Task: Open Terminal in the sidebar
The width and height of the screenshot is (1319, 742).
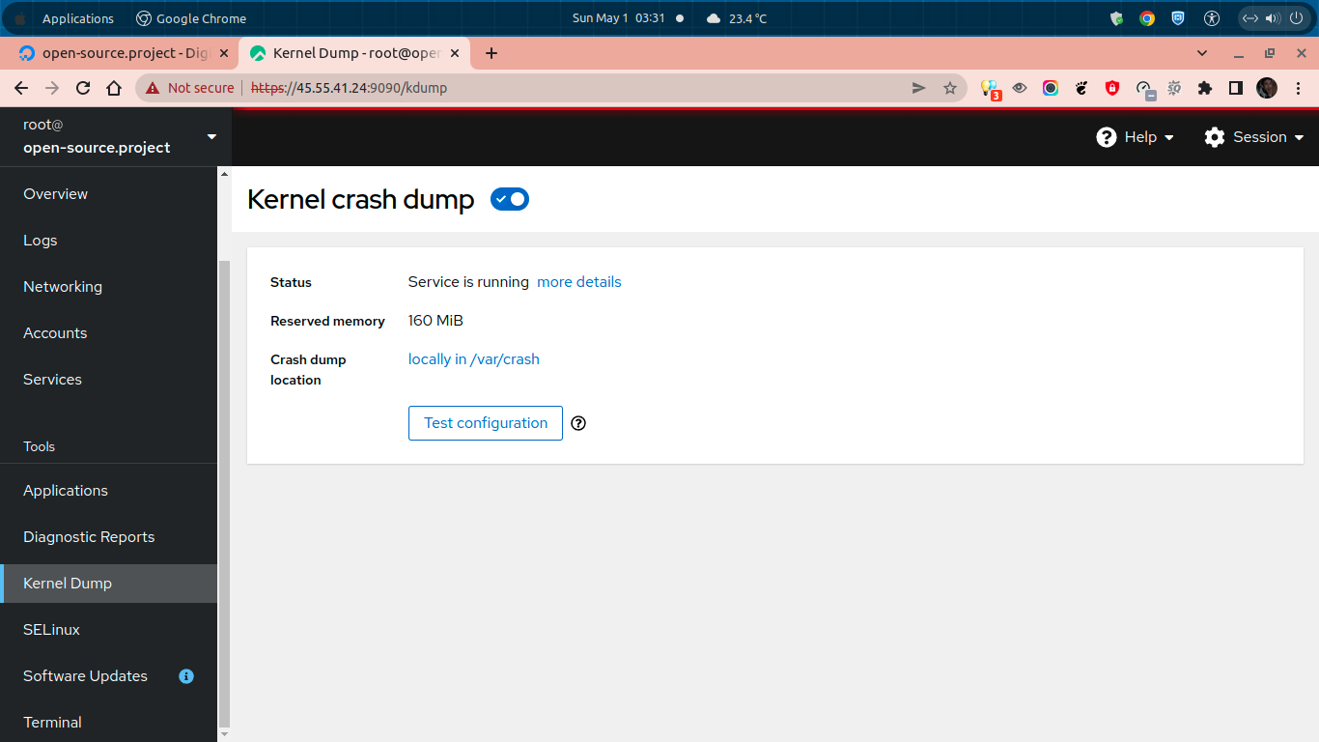Action: coord(109,722)
